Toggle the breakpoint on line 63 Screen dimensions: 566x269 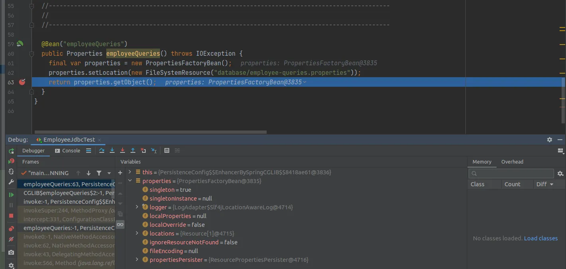(x=22, y=82)
